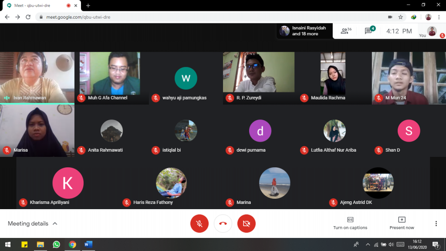Click the bookmark star in address bar
The image size is (446, 251).
coord(400,17)
